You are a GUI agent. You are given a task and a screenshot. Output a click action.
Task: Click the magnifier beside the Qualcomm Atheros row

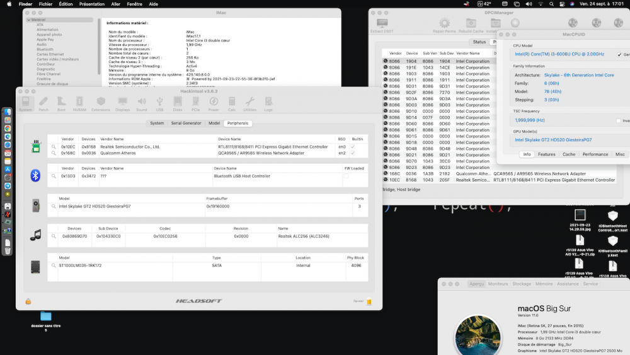pos(54,153)
